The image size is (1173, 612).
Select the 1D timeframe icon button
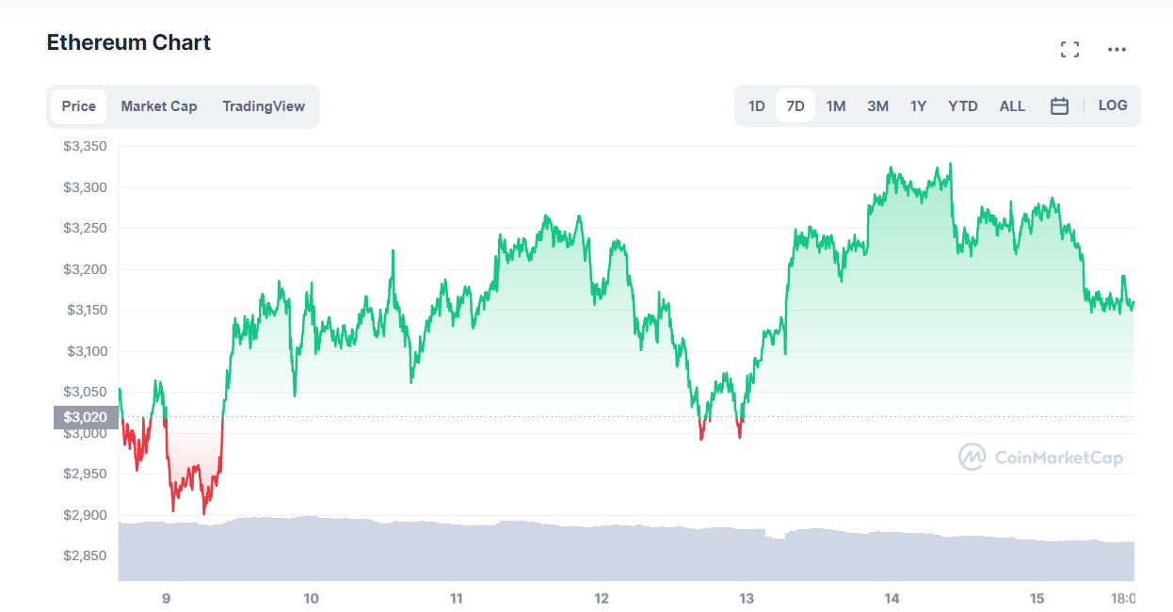click(x=756, y=105)
